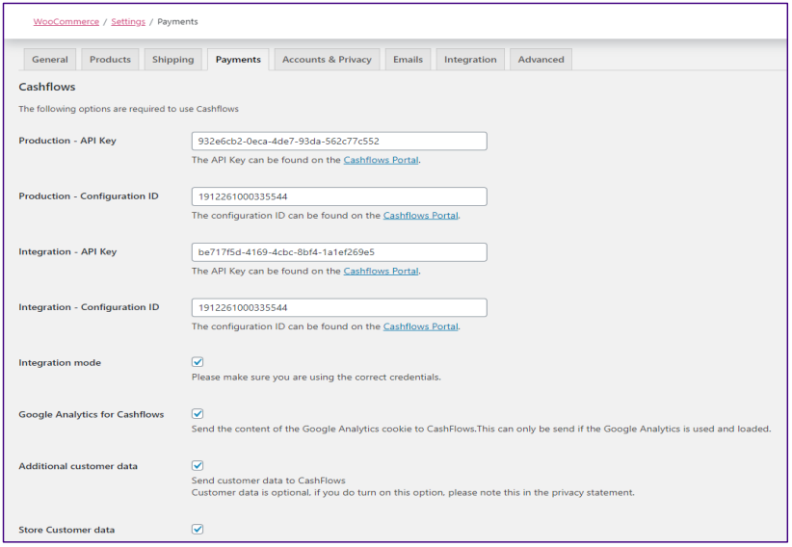Click 'Send customer data to CashFlows' text
Screen dimensions: 792x547
click(268, 481)
